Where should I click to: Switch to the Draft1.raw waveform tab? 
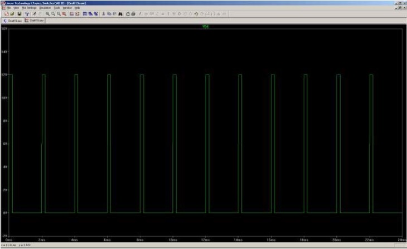[x=34, y=21]
